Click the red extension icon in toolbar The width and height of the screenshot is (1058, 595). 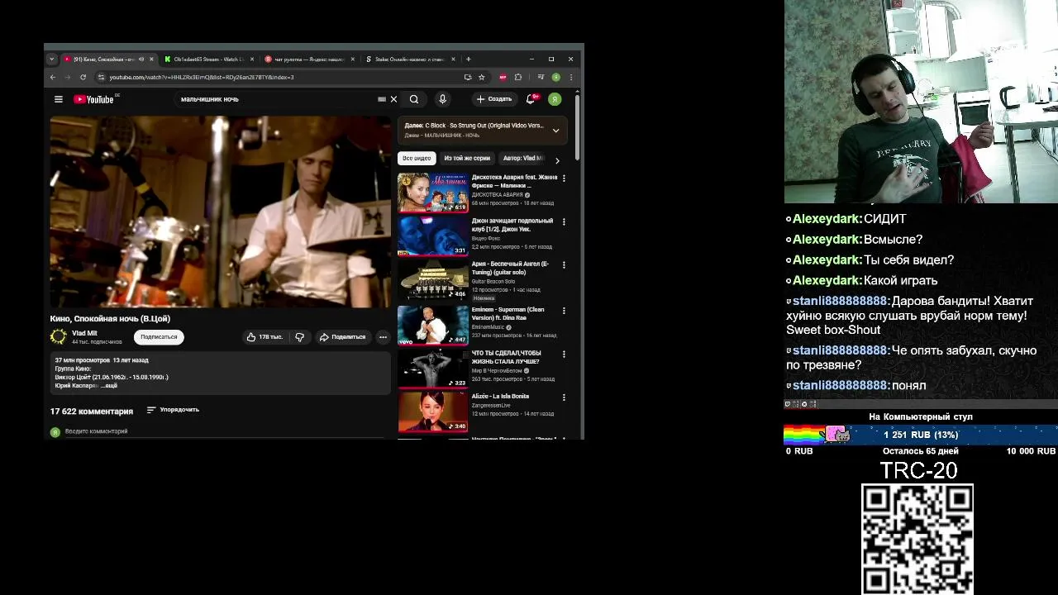click(x=503, y=77)
